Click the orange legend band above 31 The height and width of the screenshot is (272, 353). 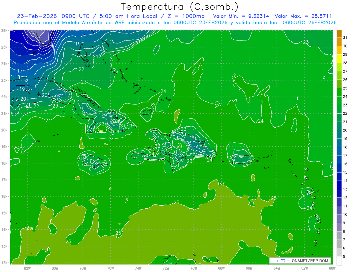(339, 33)
